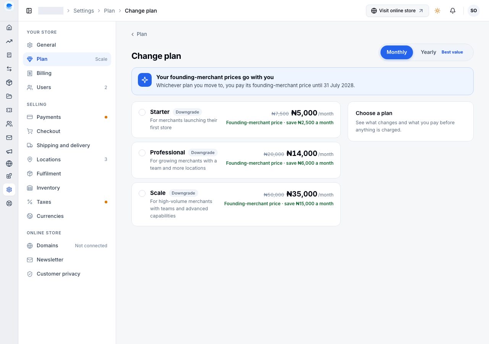Click Plan in the breadcrumb

[109, 11]
